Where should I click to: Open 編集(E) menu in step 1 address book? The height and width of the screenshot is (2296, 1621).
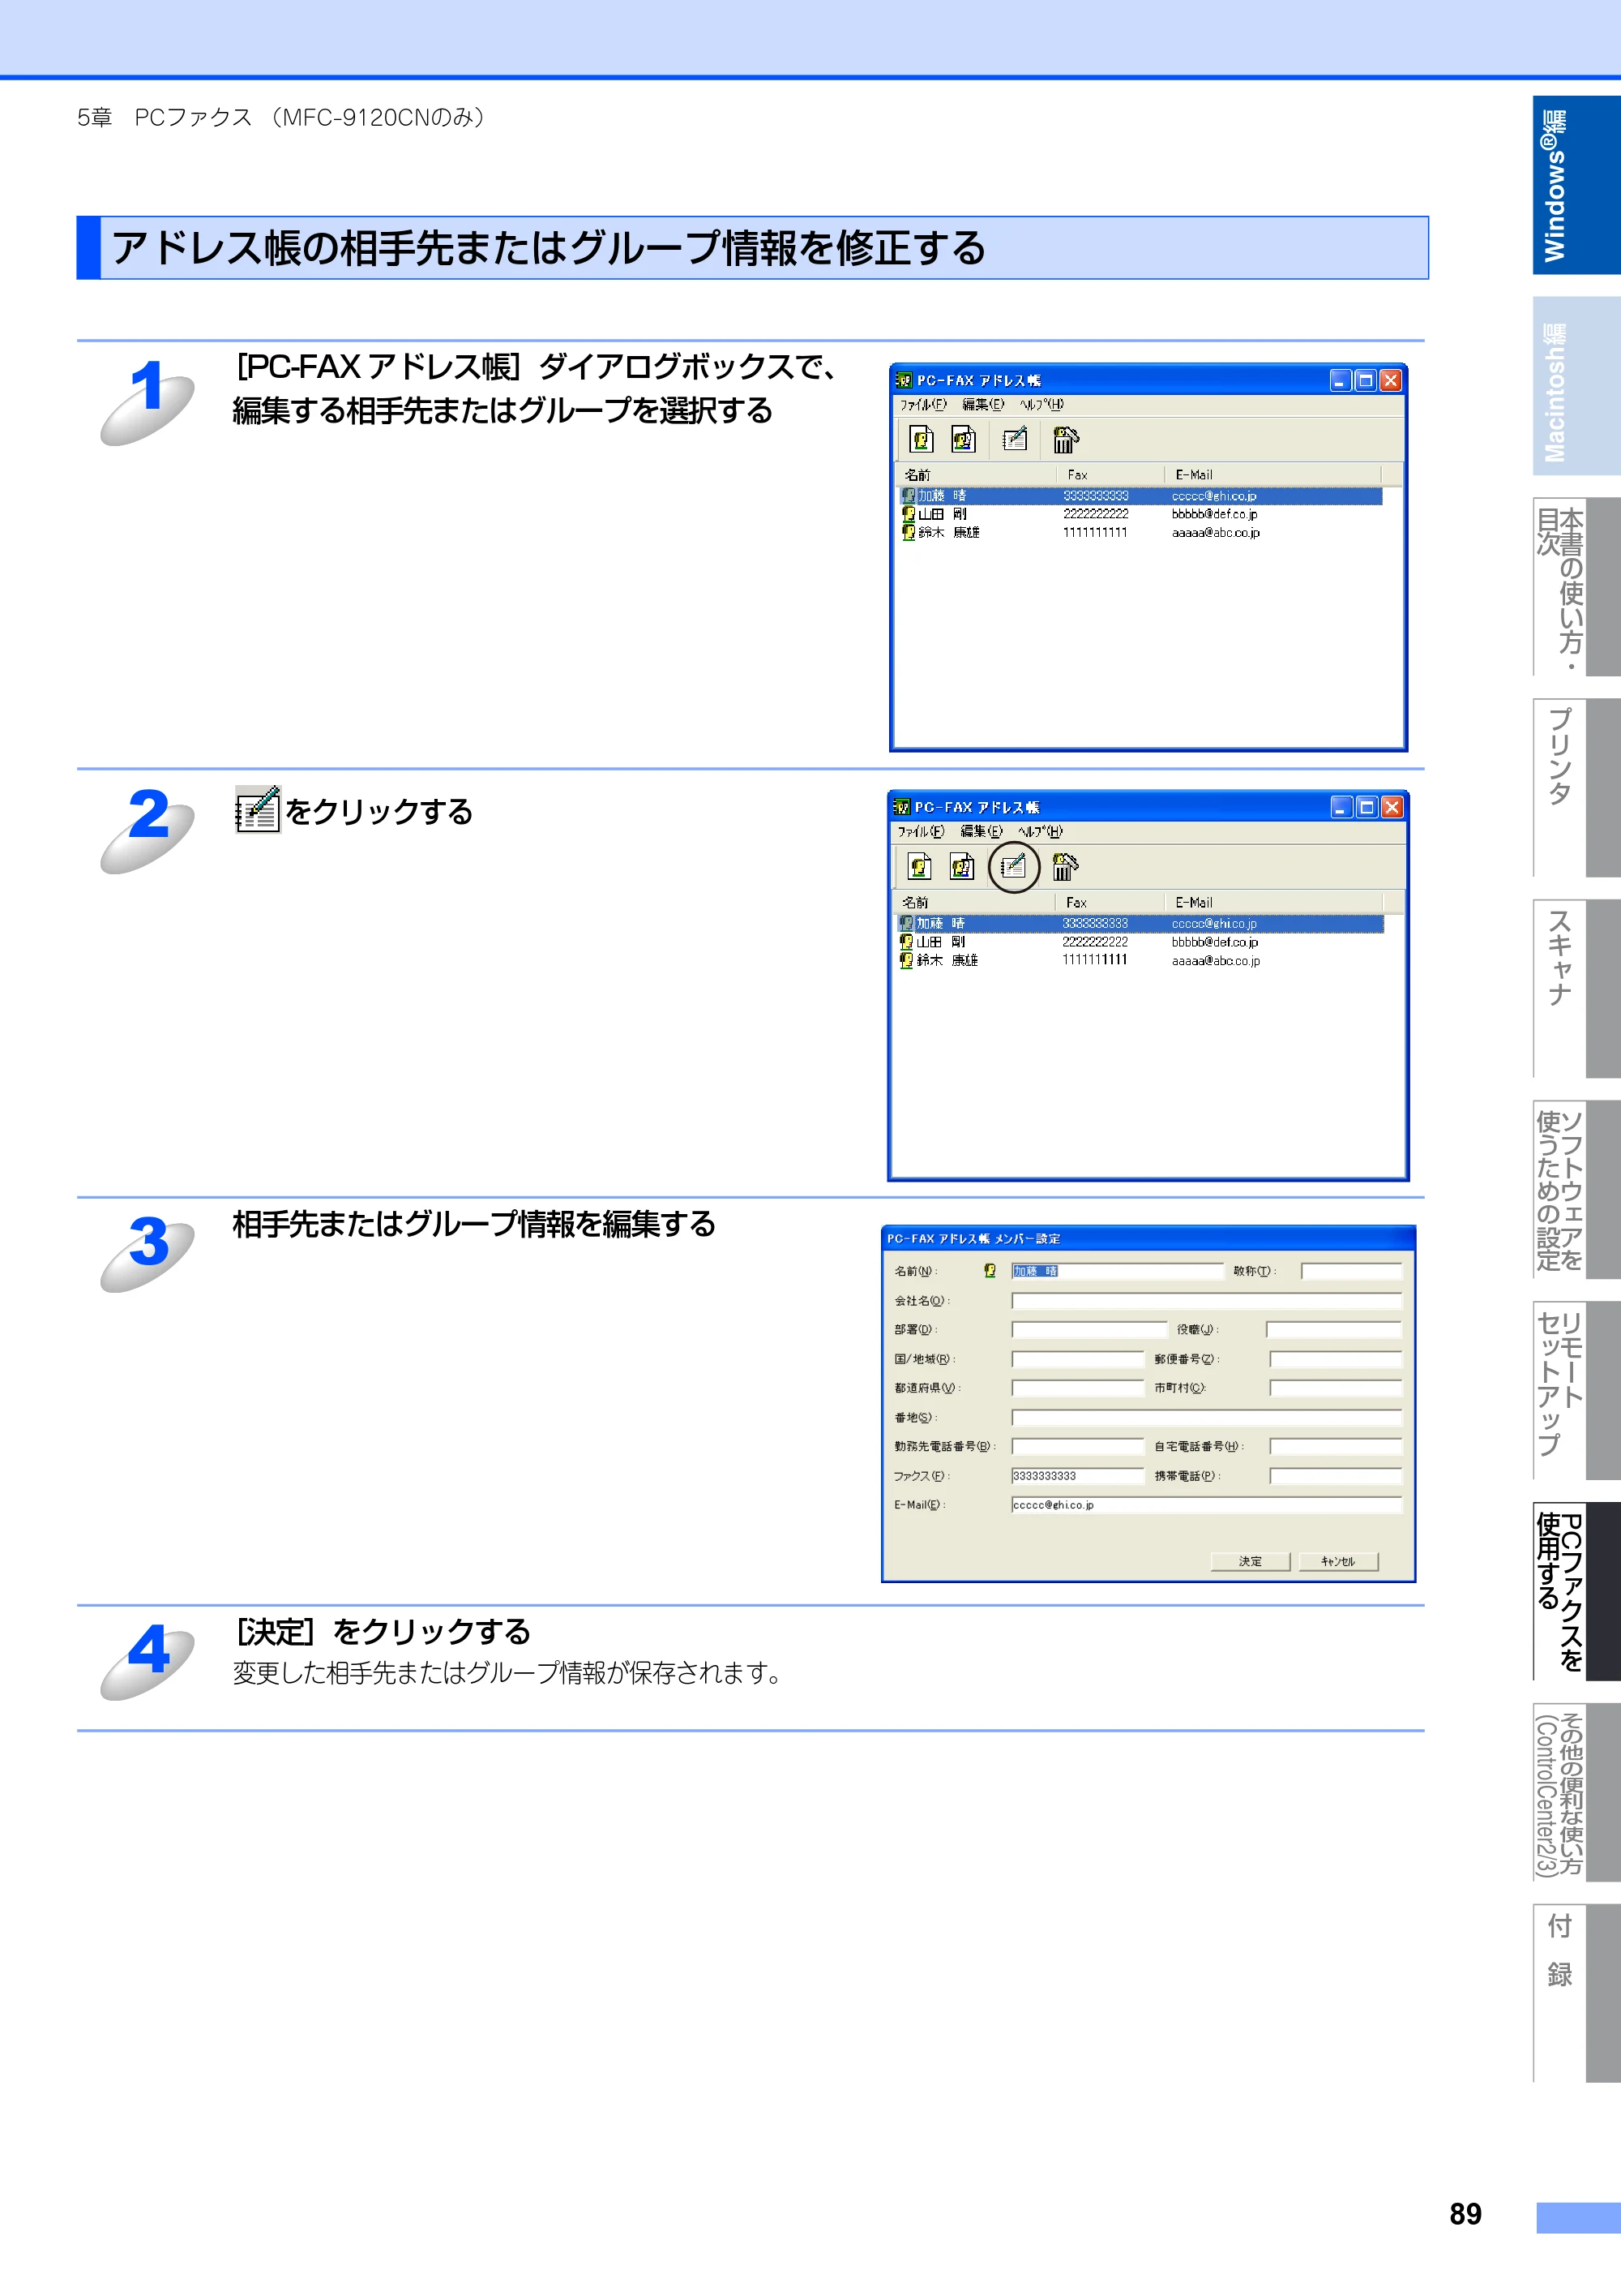[982, 404]
